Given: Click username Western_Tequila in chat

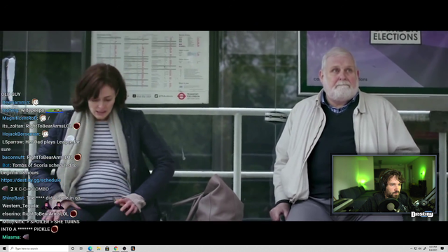Looking at the screenshot, I should pyautogui.click(x=20, y=206).
